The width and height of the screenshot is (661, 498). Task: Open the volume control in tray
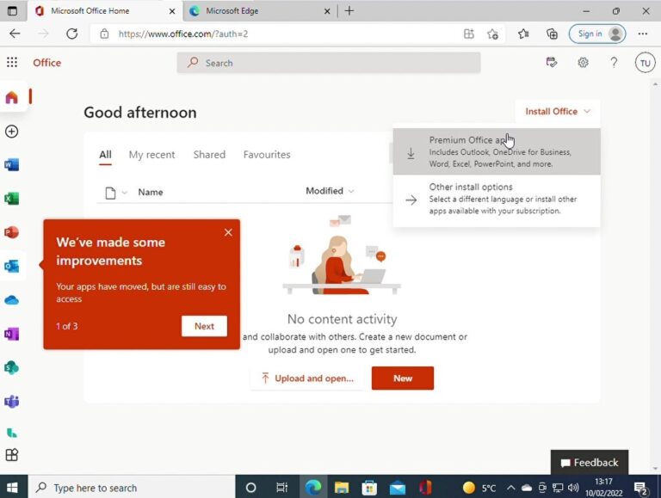point(573,488)
